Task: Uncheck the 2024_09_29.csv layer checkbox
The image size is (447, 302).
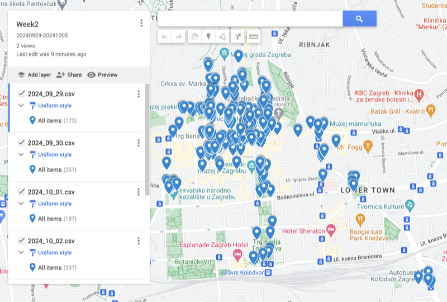Action: pos(21,93)
